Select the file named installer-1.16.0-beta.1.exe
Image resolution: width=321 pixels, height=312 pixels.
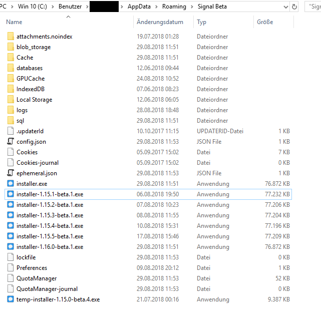(50, 247)
